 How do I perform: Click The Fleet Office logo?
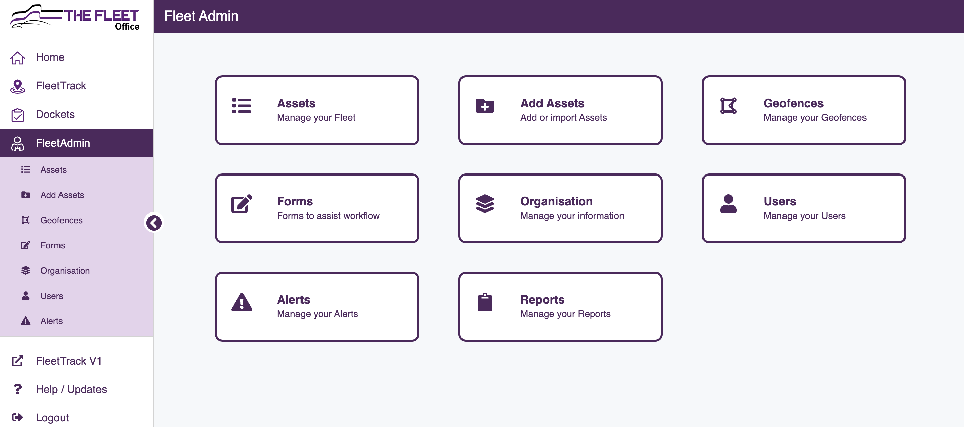[75, 16]
